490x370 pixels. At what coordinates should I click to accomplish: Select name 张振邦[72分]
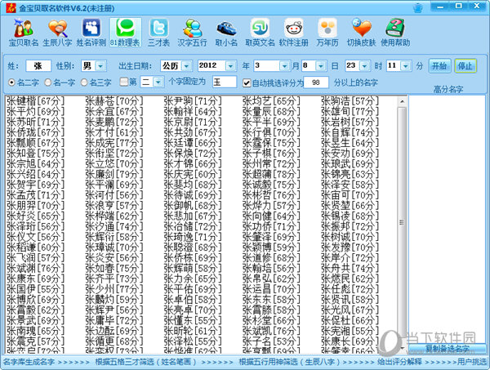tap(350, 226)
